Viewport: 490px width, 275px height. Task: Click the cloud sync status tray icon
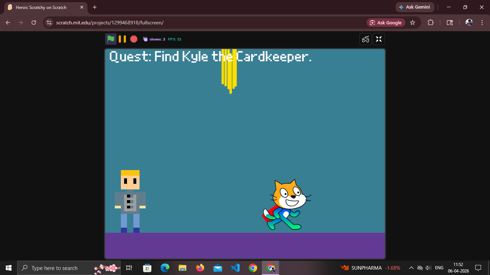pos(420,268)
